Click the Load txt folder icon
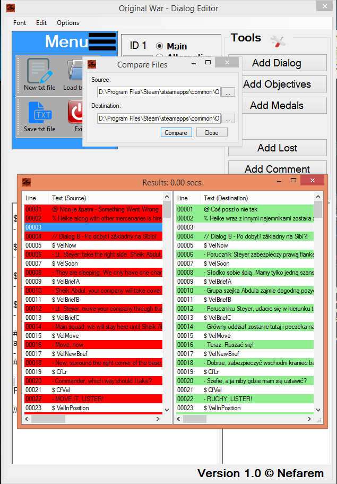Screen dimensions: 337x484 pyautogui.click(x=75, y=70)
